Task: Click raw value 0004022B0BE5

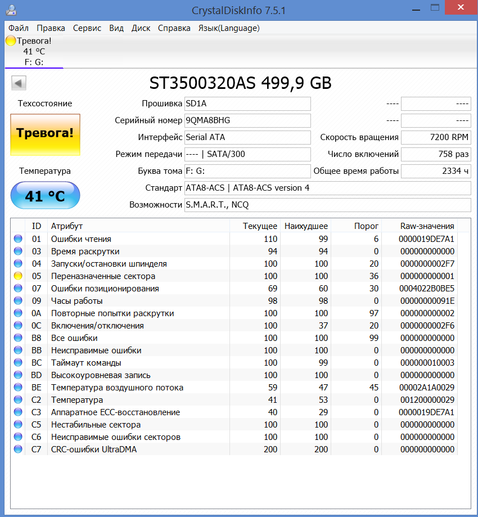Action: pyautogui.click(x=427, y=289)
